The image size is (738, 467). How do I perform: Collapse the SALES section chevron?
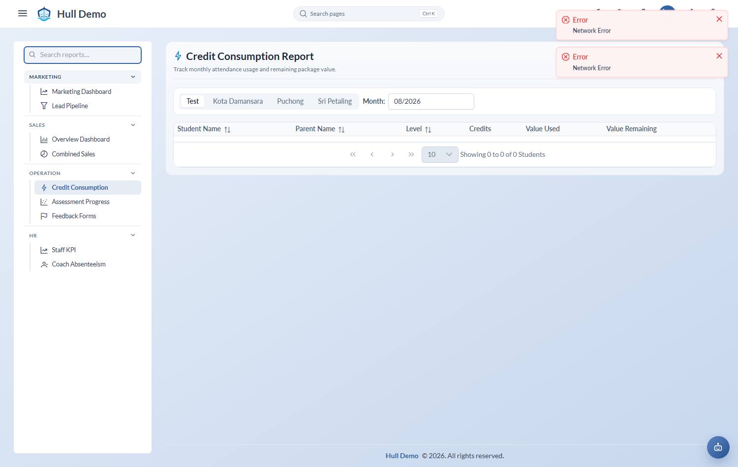(x=133, y=125)
